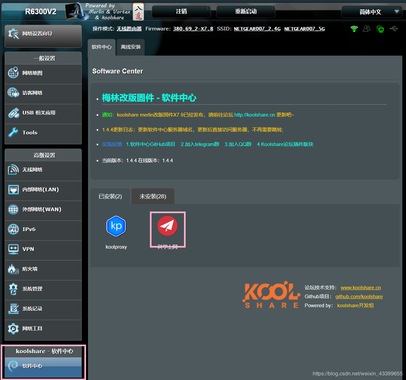Switch to the 未安装(28) tab
The image size is (406, 380).
153,196
